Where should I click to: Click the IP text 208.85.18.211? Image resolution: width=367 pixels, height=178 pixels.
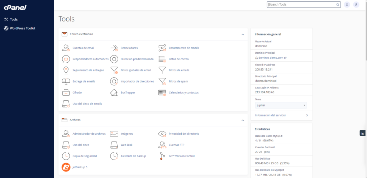click(x=264, y=69)
